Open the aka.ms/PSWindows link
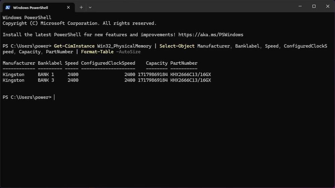This screenshot has width=335, height=188. (211, 35)
